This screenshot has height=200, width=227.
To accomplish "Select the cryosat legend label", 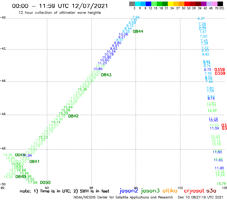I will tap(194, 191).
